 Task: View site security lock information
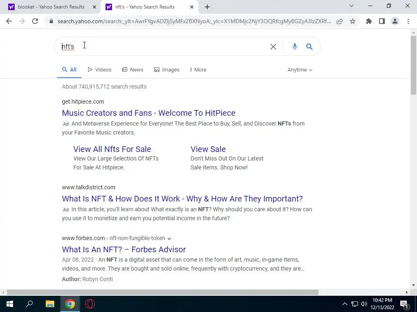51,21
